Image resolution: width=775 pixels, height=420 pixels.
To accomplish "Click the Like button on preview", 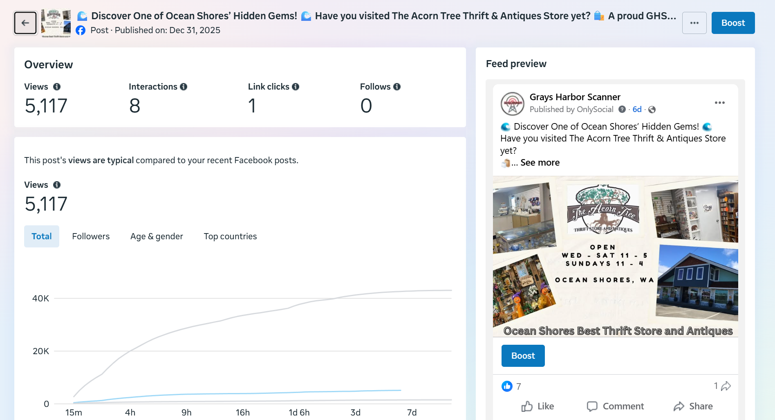I will tap(538, 406).
